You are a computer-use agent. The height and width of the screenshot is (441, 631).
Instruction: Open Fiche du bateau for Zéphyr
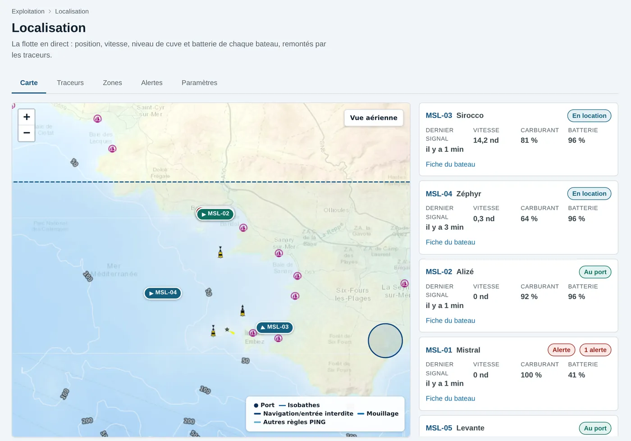450,242
